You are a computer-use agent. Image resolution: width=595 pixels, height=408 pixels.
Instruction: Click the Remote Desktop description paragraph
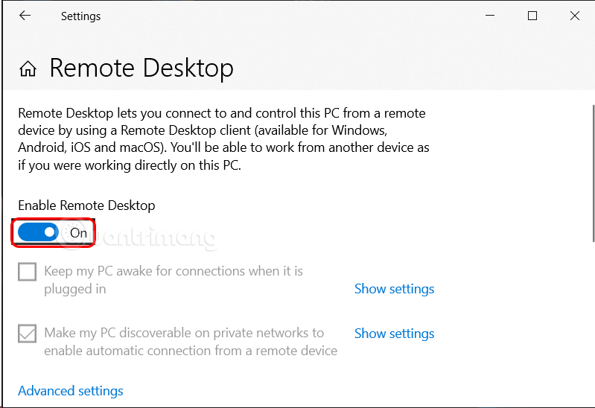[x=223, y=139]
